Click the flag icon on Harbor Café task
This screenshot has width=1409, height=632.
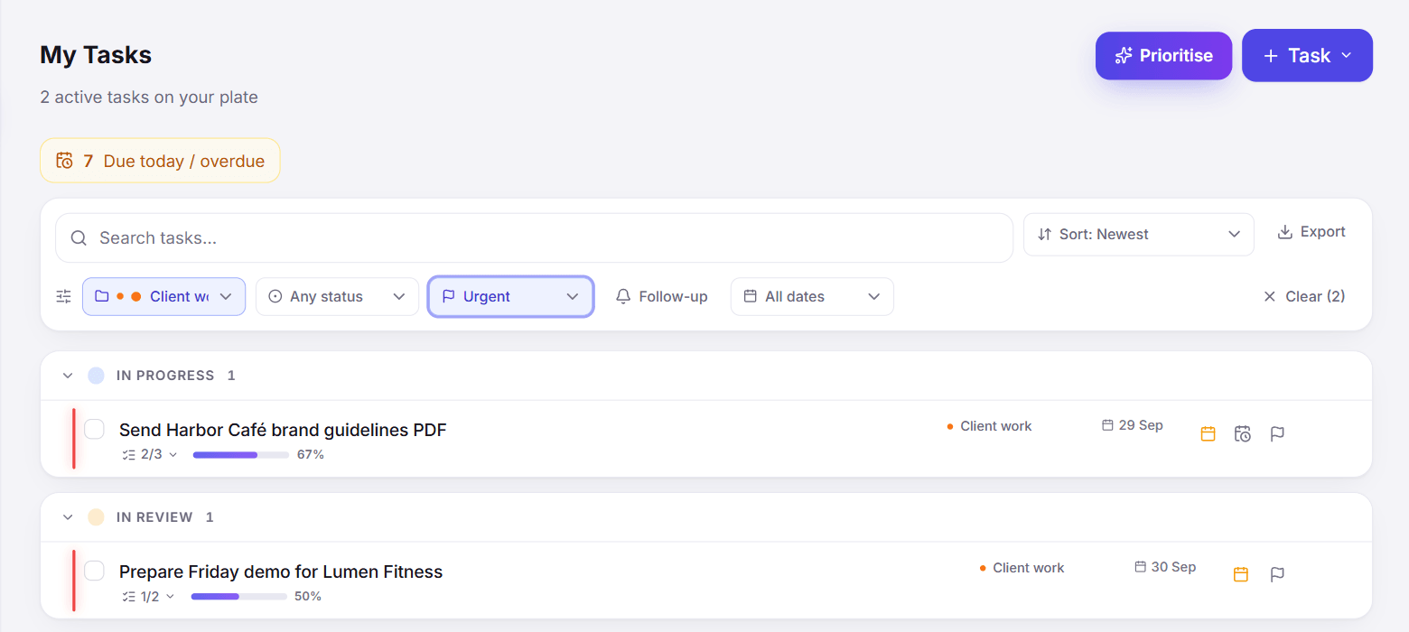(x=1277, y=433)
